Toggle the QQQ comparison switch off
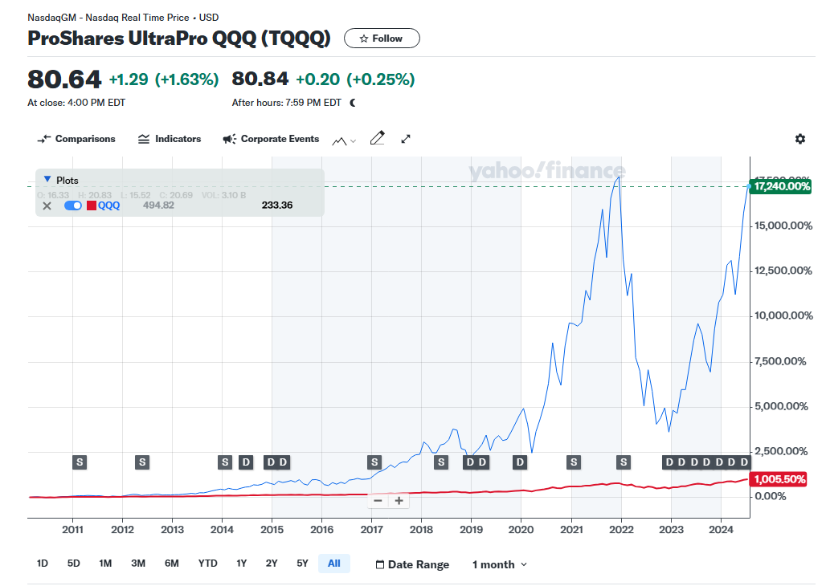 tap(72, 206)
